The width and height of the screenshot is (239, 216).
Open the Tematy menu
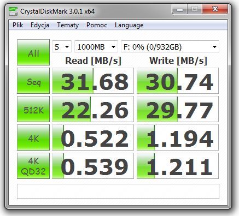click(x=68, y=25)
